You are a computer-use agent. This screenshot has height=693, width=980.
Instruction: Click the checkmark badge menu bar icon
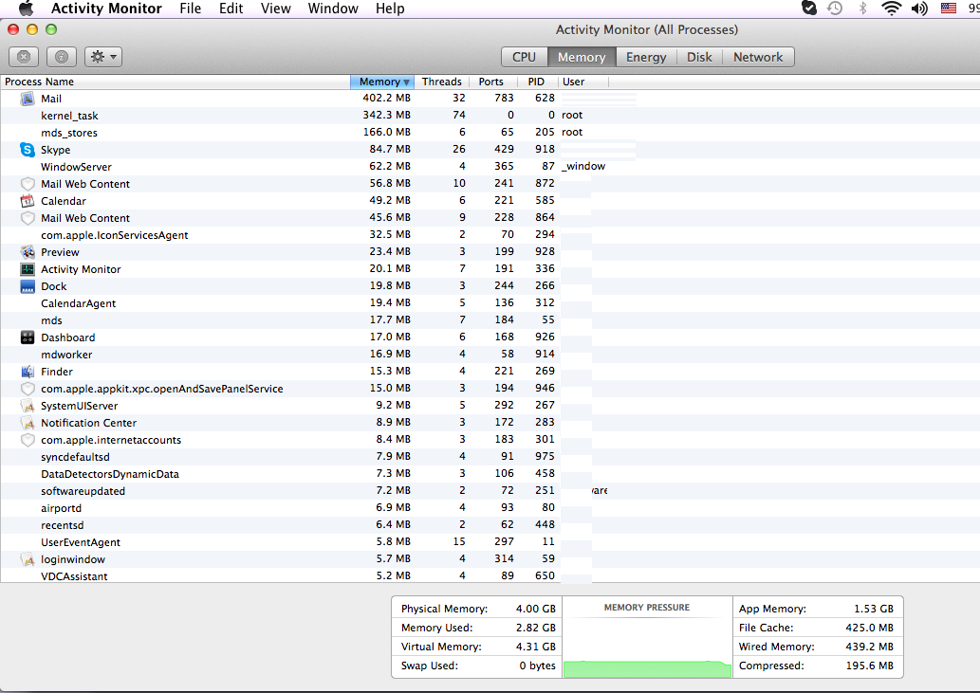tap(808, 9)
